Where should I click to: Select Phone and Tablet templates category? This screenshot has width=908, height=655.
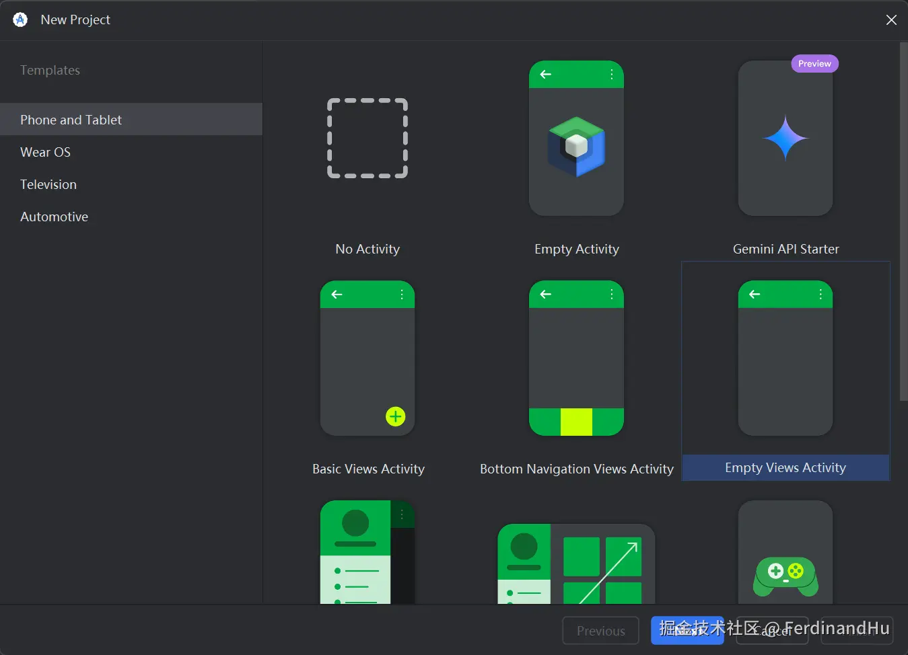pyautogui.click(x=131, y=119)
